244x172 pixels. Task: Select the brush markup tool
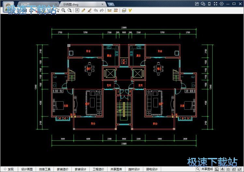(89, 10)
